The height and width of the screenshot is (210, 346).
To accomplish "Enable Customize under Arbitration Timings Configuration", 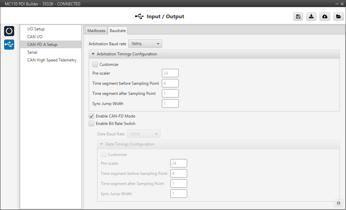I will click(95, 64).
